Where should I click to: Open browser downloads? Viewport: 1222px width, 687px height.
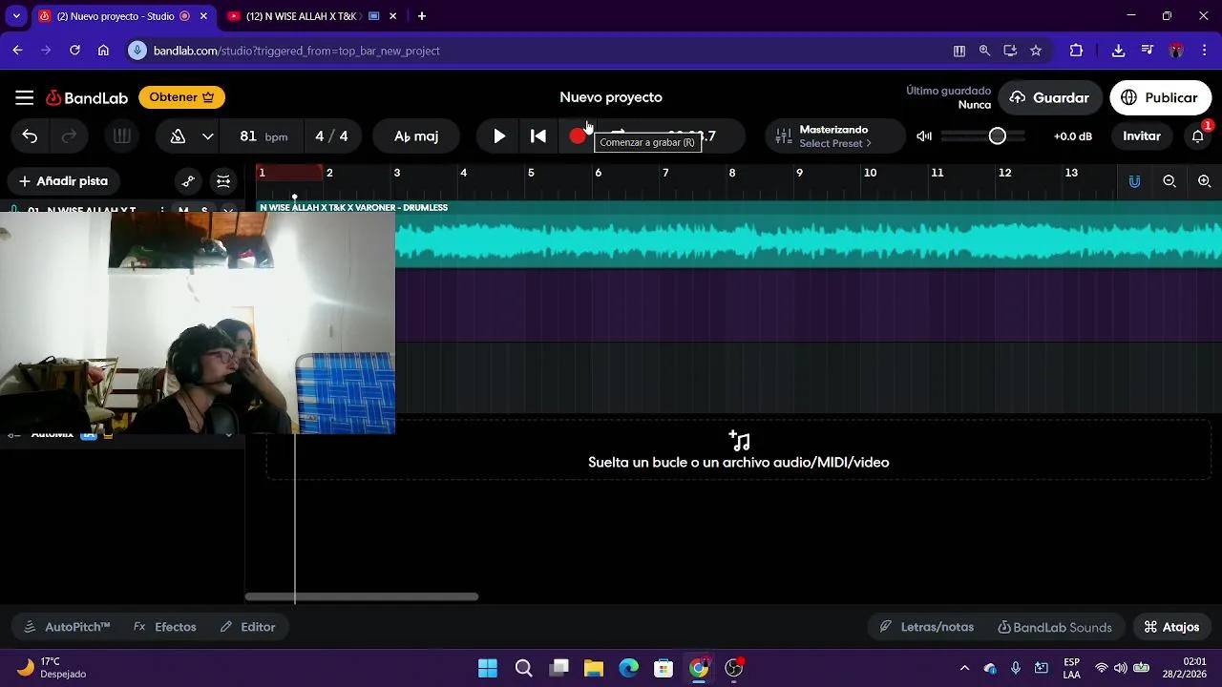coord(1119,51)
